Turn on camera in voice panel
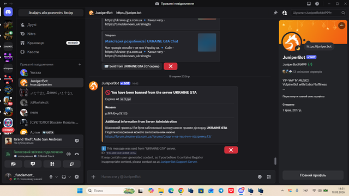 pyautogui.click(x=13, y=164)
